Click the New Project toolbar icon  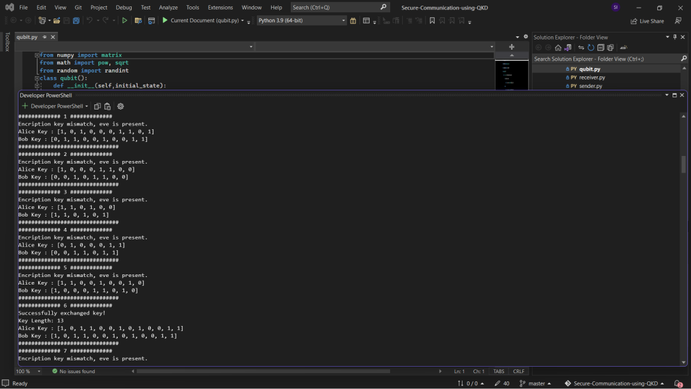[42, 20]
